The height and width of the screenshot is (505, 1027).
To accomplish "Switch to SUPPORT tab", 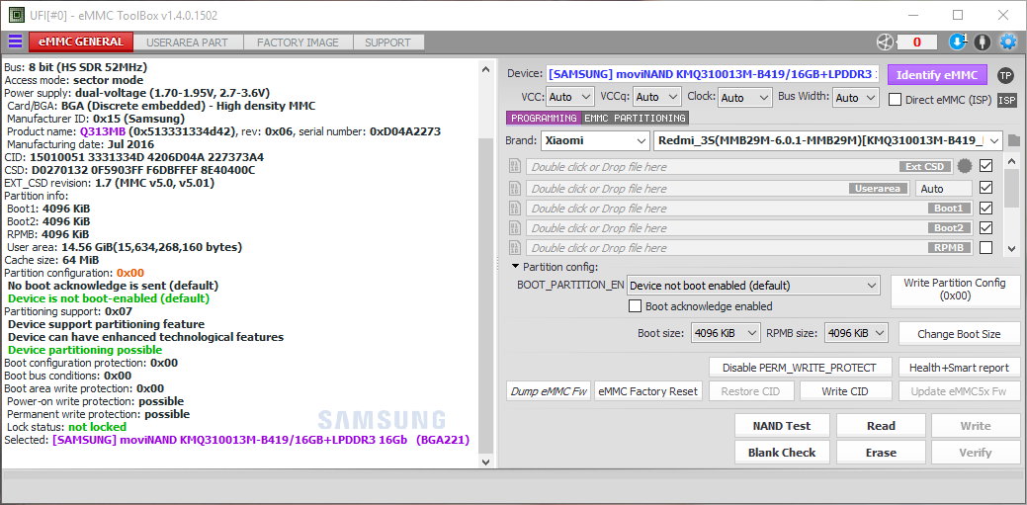I will tap(387, 42).
